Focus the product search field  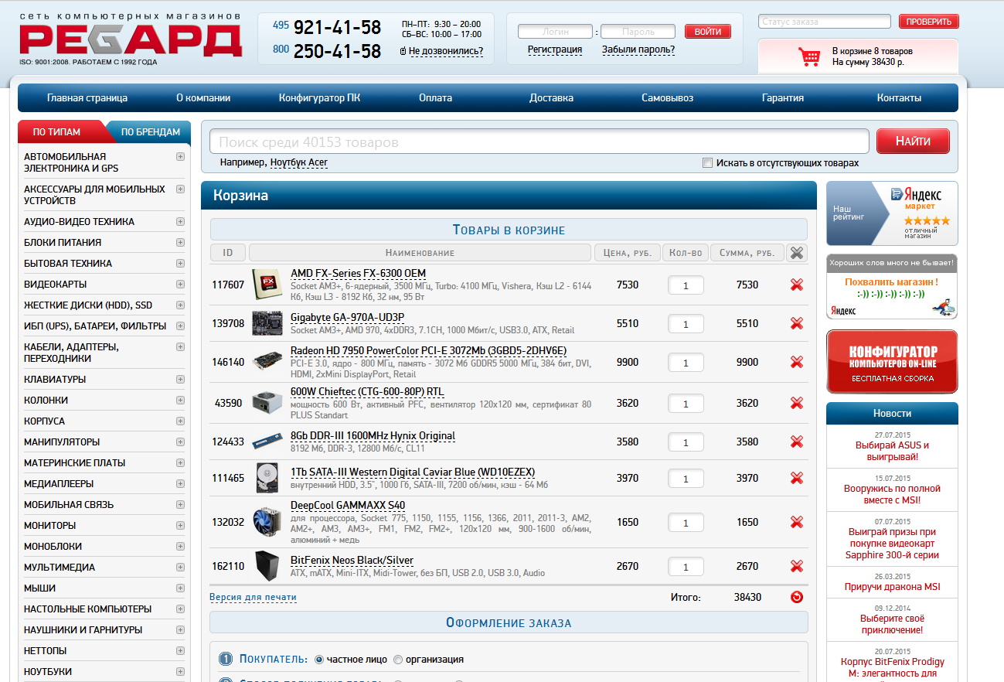[x=539, y=142]
